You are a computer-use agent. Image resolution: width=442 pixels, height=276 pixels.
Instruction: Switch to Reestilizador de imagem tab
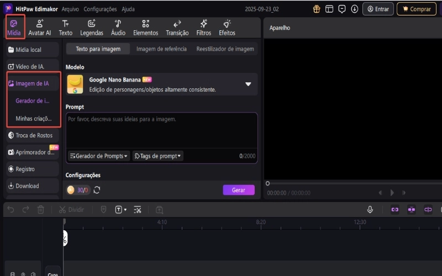[225, 49]
